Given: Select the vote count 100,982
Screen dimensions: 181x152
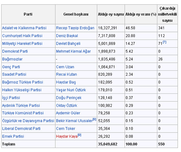Looking at the screenshot, I should point(105,106).
